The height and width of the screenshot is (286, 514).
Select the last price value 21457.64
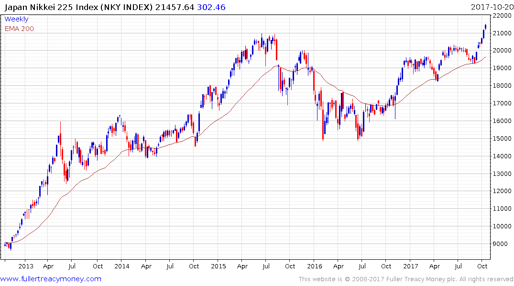[x=175, y=7]
